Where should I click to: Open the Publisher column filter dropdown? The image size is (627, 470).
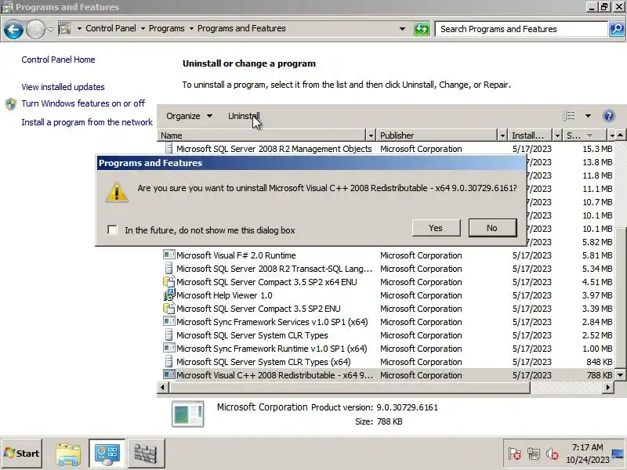502,136
